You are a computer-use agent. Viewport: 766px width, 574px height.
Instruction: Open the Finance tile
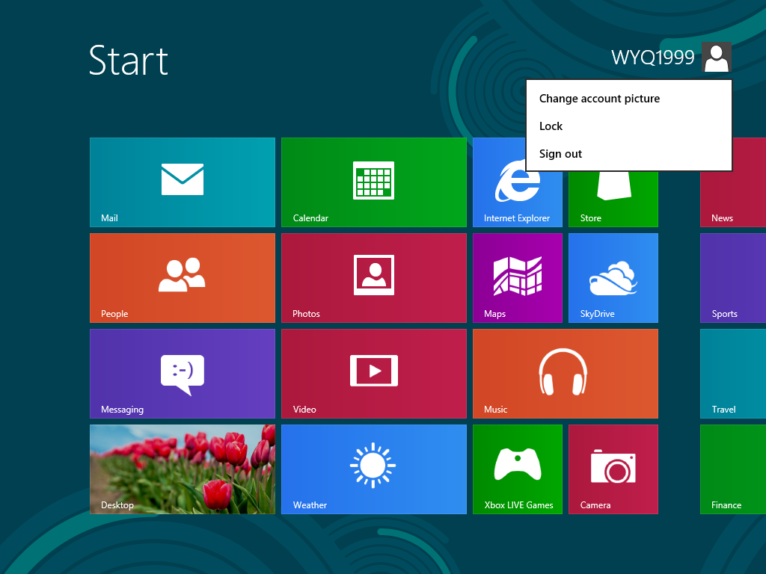click(x=733, y=469)
